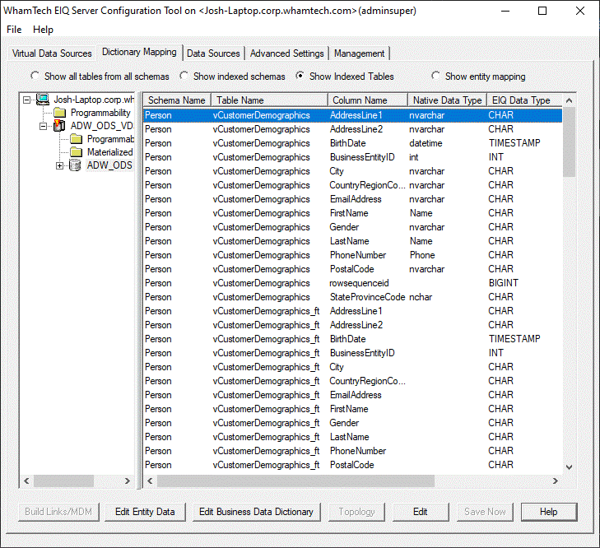Click the nested Programmability folder under ADW_ODS_VDS
Viewport: 600px width, 548px height.
[76, 139]
